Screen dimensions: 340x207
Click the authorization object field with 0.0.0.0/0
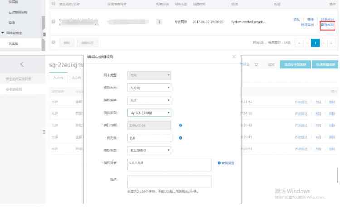pyautogui.click(x=170, y=165)
